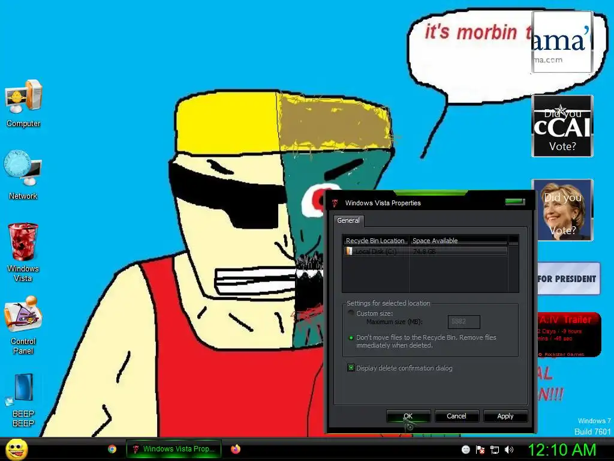The width and height of the screenshot is (614, 461).
Task: Click the 12:10 AM taskbar clock
Action: click(x=562, y=450)
